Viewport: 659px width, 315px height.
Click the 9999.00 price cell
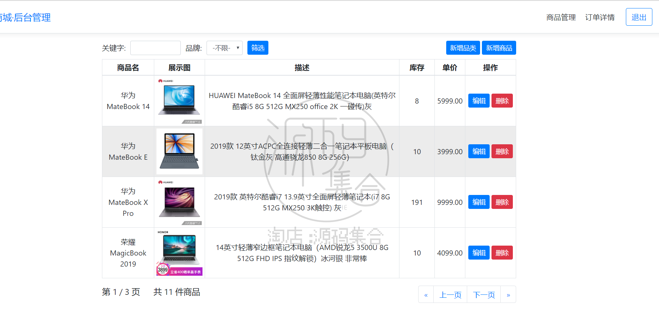point(450,202)
